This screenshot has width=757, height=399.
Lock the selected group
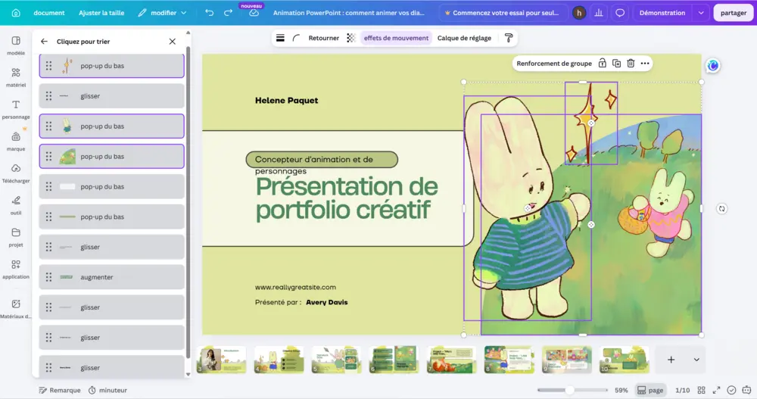pos(602,64)
